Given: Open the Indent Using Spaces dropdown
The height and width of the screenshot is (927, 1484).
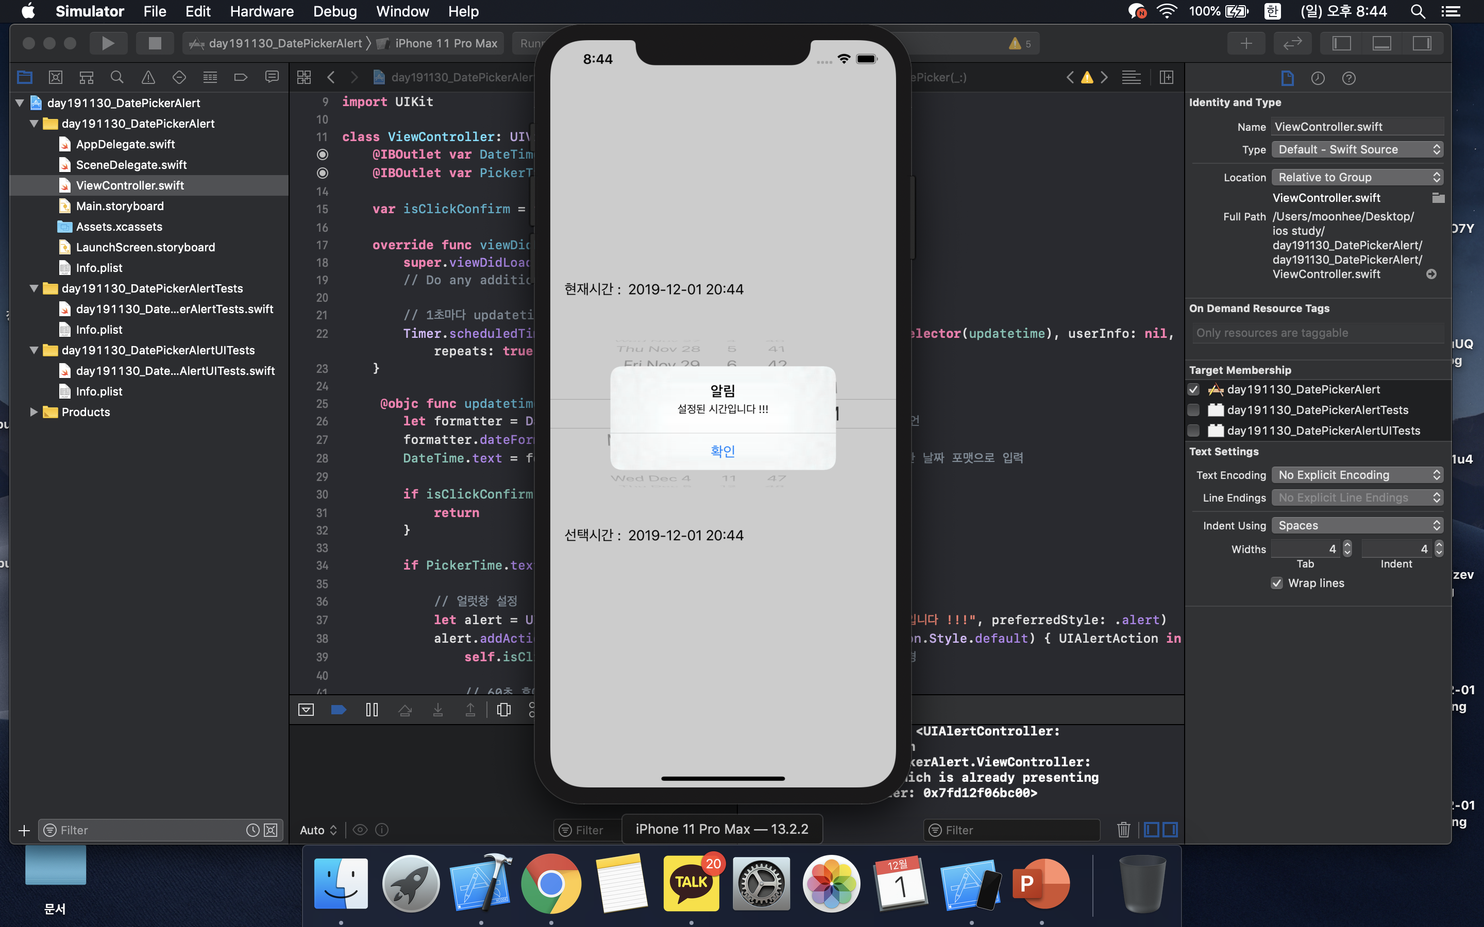Looking at the screenshot, I should (x=1357, y=525).
